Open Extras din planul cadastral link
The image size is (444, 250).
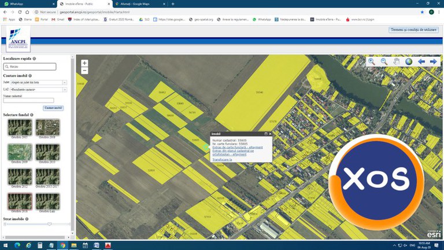(x=233, y=153)
